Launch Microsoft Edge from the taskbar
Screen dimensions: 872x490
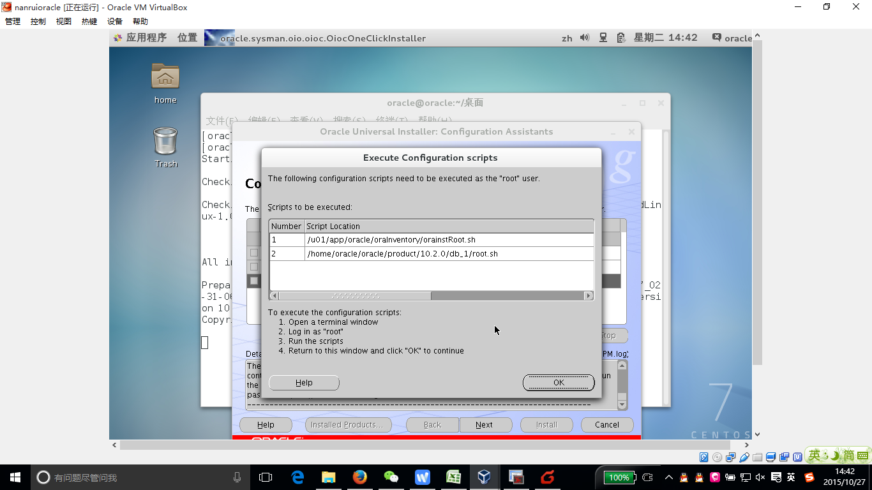(x=297, y=477)
